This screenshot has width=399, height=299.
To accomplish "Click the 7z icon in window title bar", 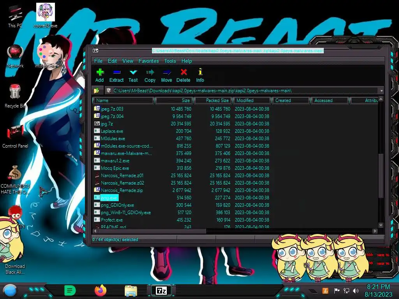I will click(95, 51).
